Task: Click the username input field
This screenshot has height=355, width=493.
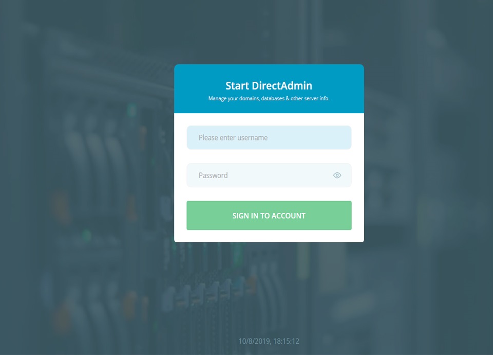Action: (x=269, y=138)
